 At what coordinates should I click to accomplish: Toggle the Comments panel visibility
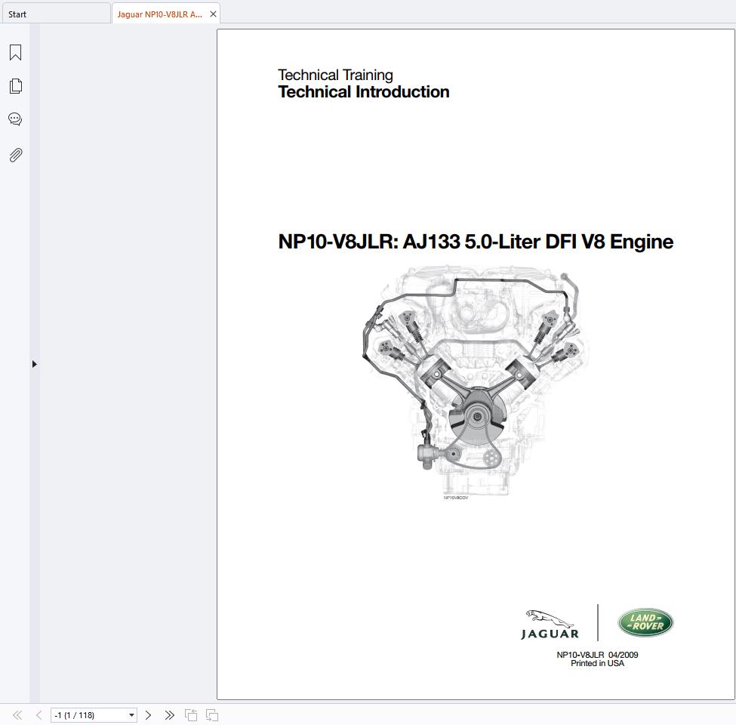point(15,119)
